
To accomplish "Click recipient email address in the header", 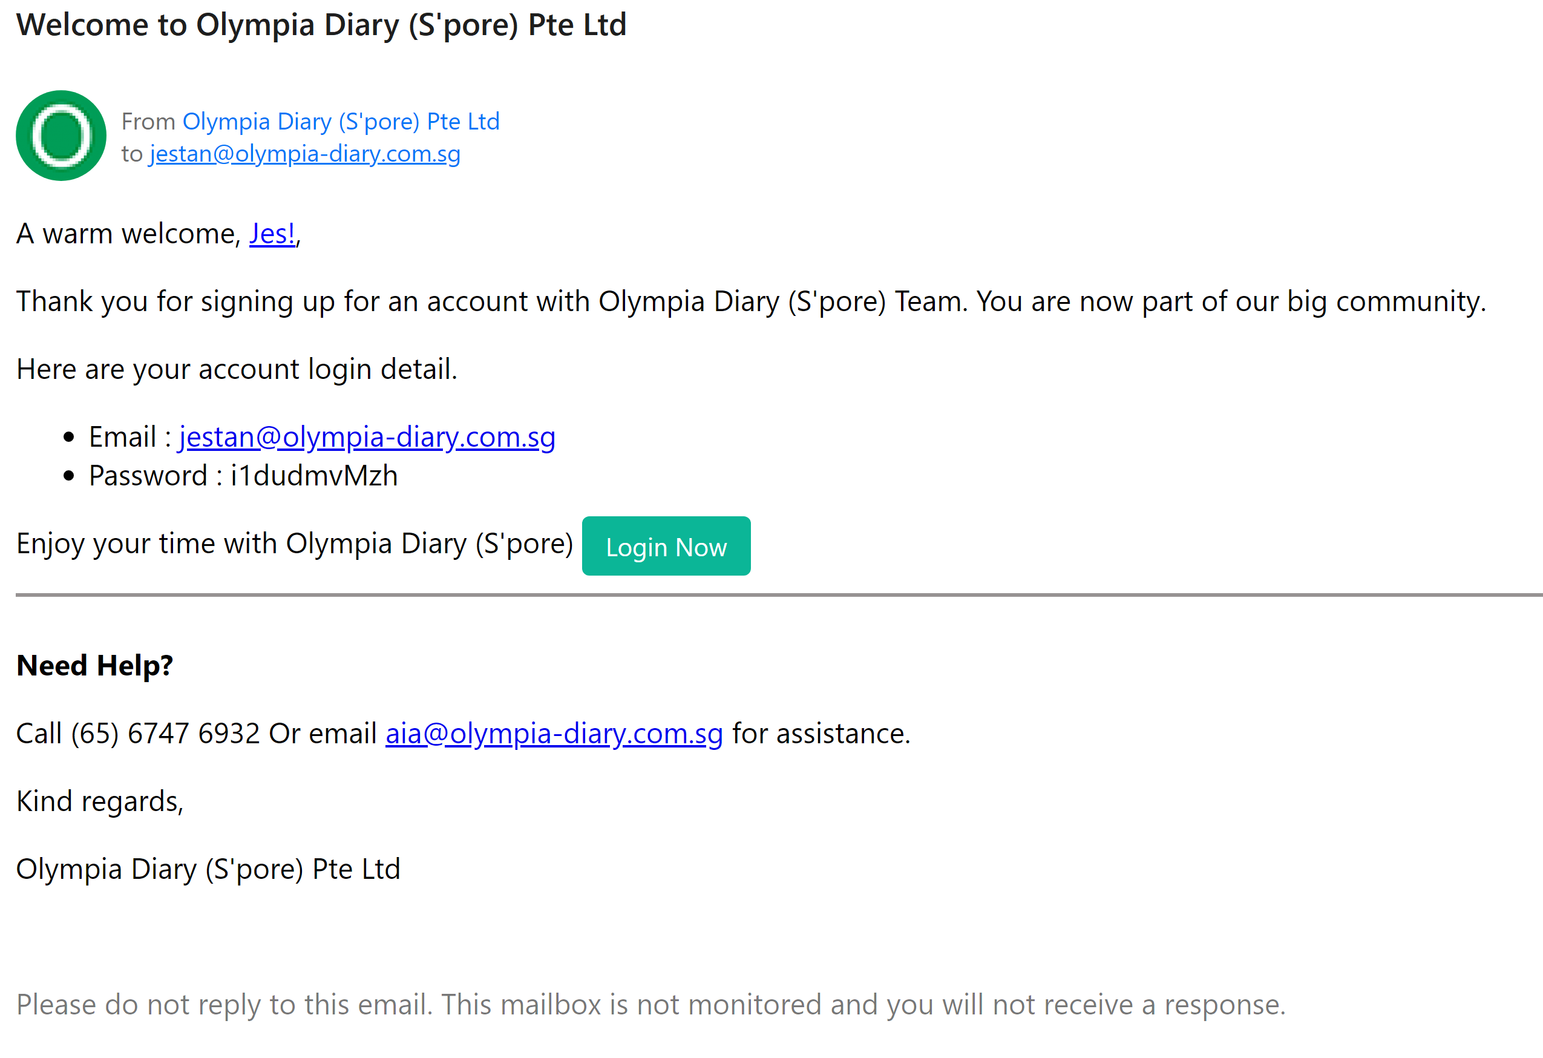I will click(305, 153).
